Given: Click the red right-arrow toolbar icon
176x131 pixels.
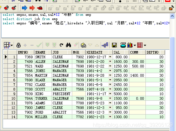Looking at the screenshot, I should pos(32,8).
